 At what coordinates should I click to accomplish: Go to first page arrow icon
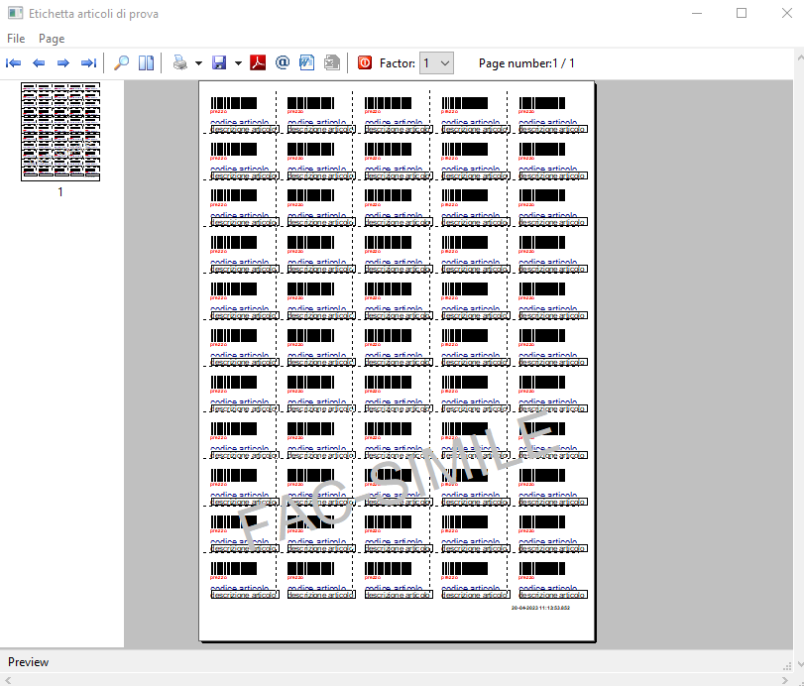13,63
